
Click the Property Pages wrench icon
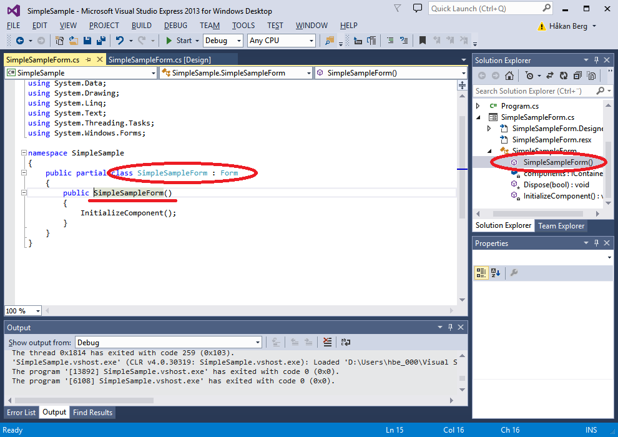pyautogui.click(x=514, y=273)
